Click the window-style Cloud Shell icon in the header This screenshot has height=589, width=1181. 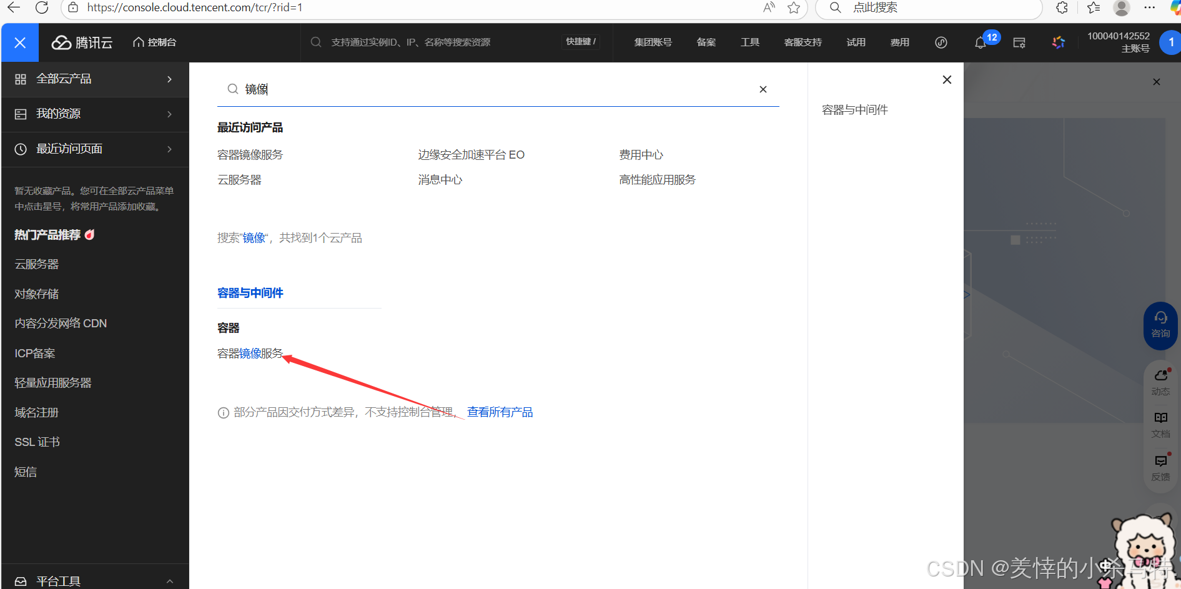[x=1019, y=42]
